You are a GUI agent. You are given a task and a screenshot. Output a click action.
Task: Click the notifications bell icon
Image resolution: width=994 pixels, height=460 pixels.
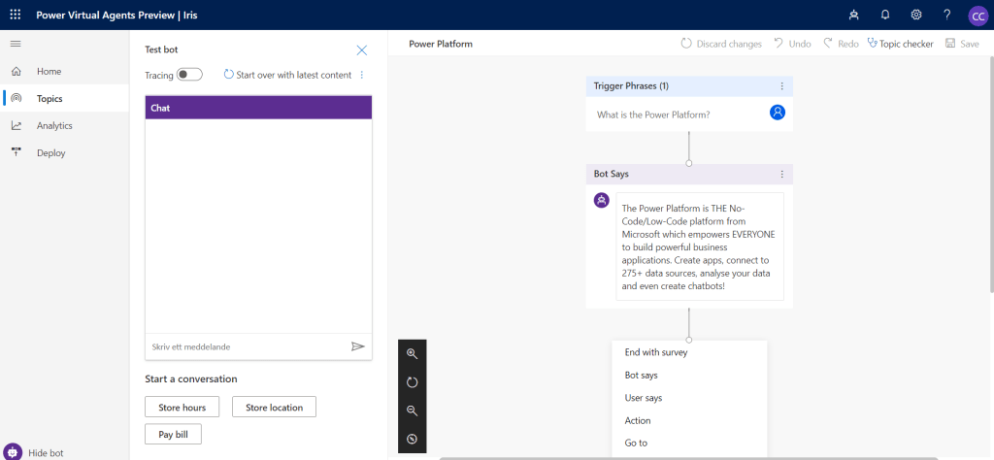coord(884,15)
